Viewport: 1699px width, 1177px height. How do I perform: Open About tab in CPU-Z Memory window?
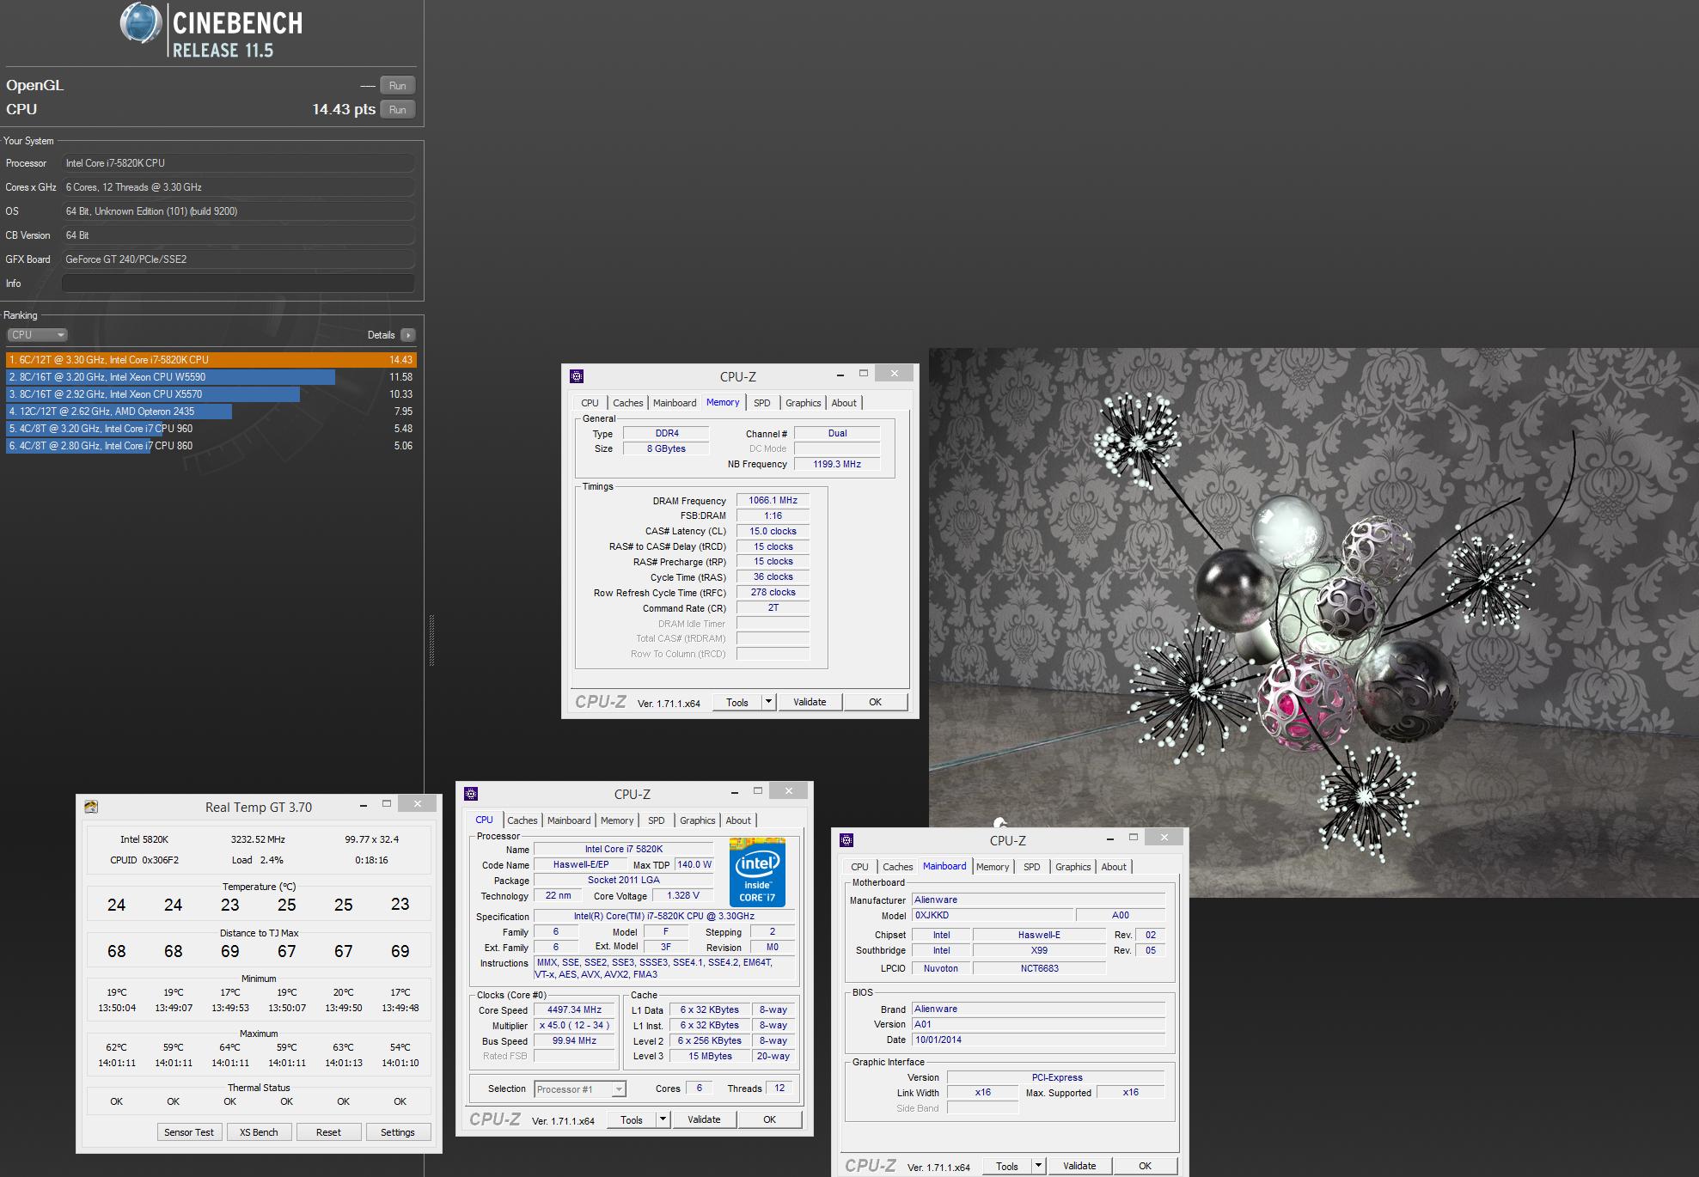tap(844, 403)
